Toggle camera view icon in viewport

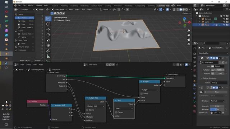[189, 40]
